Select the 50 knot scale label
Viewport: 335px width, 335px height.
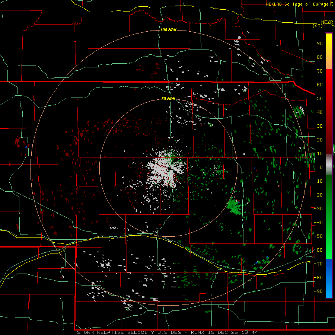click(x=320, y=99)
